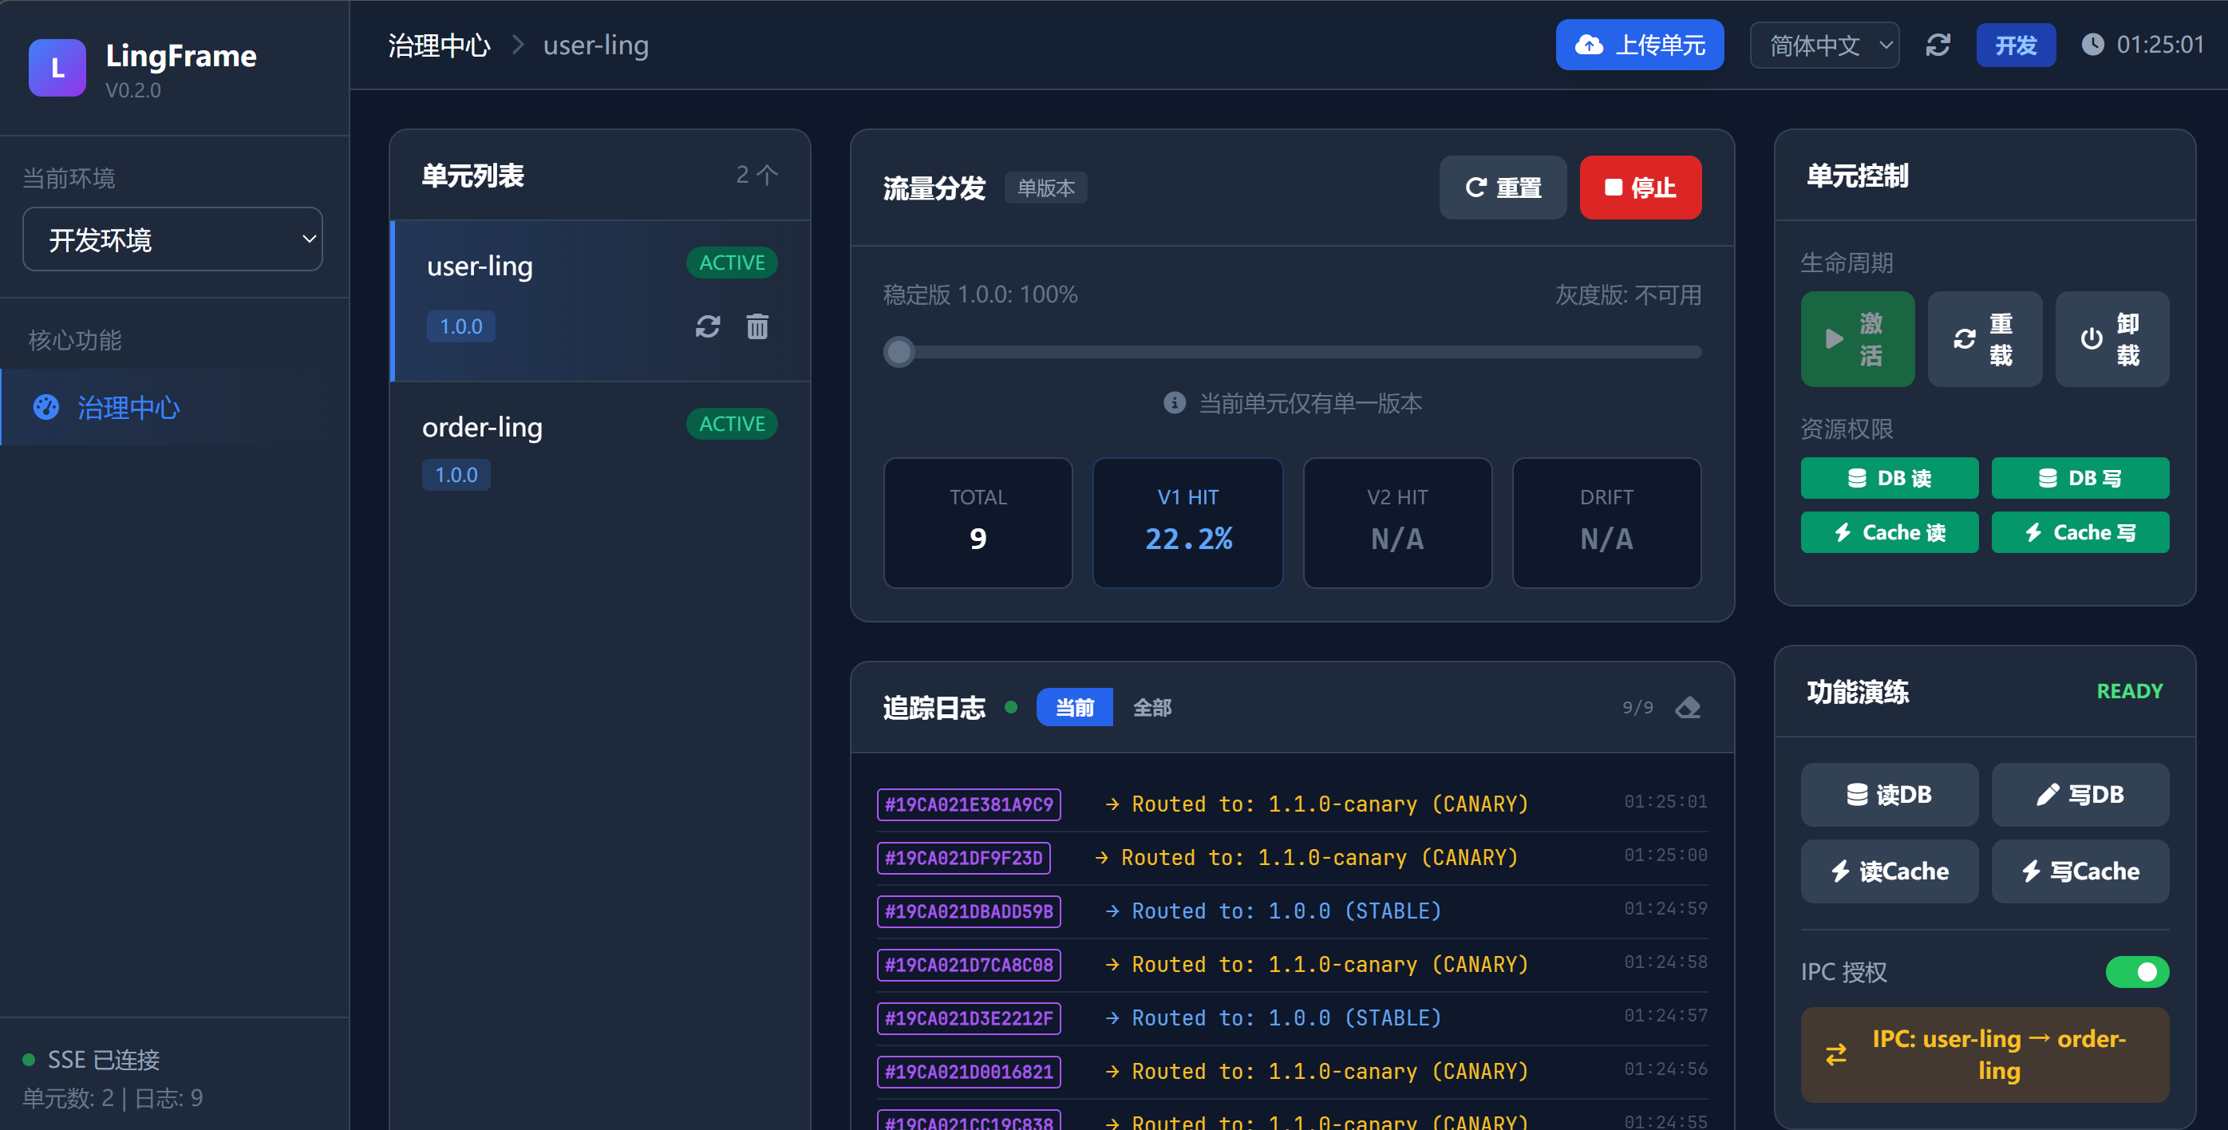This screenshot has width=2228, height=1130.
Task: Click trace ID #19CA021D3E2212F
Action: pos(969,1018)
